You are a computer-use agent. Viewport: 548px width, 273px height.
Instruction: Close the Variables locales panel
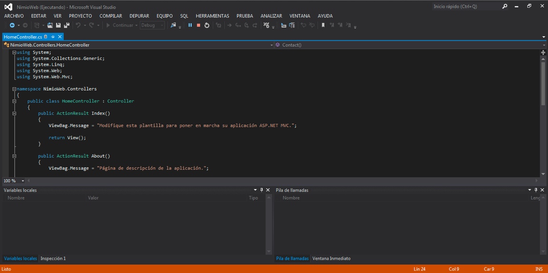pos(268,190)
